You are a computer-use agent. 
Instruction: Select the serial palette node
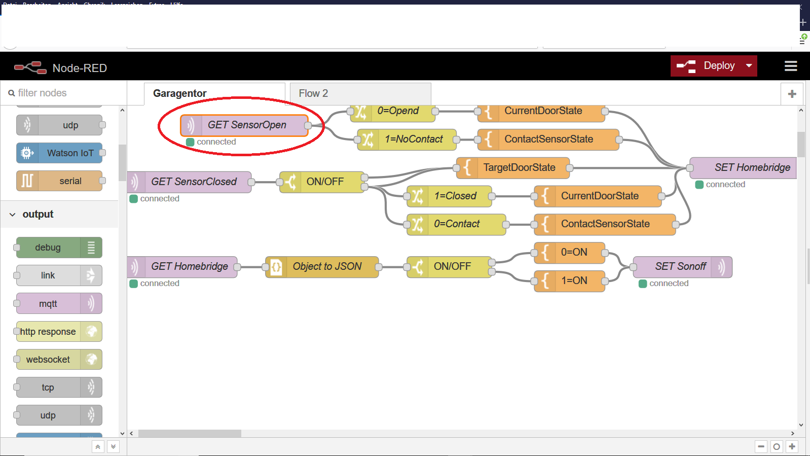point(59,181)
